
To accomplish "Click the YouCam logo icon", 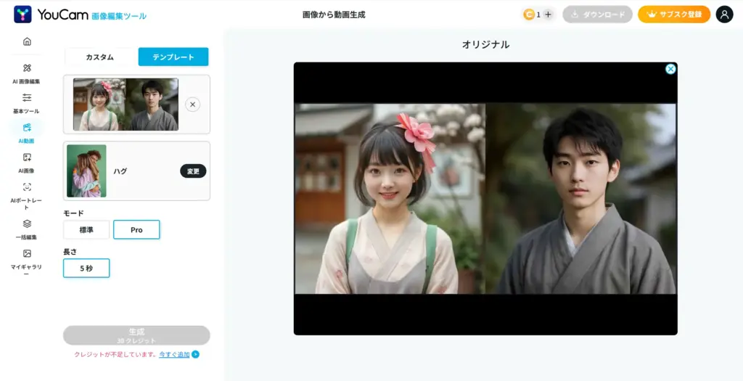I will pos(22,15).
